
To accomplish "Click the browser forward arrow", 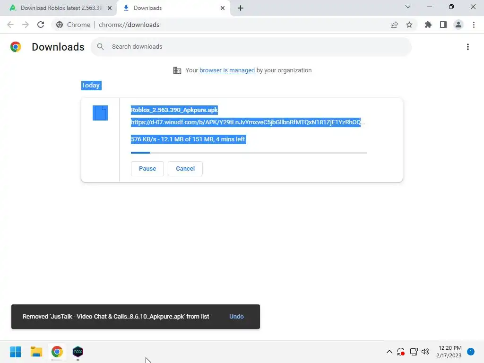I will pos(26,25).
